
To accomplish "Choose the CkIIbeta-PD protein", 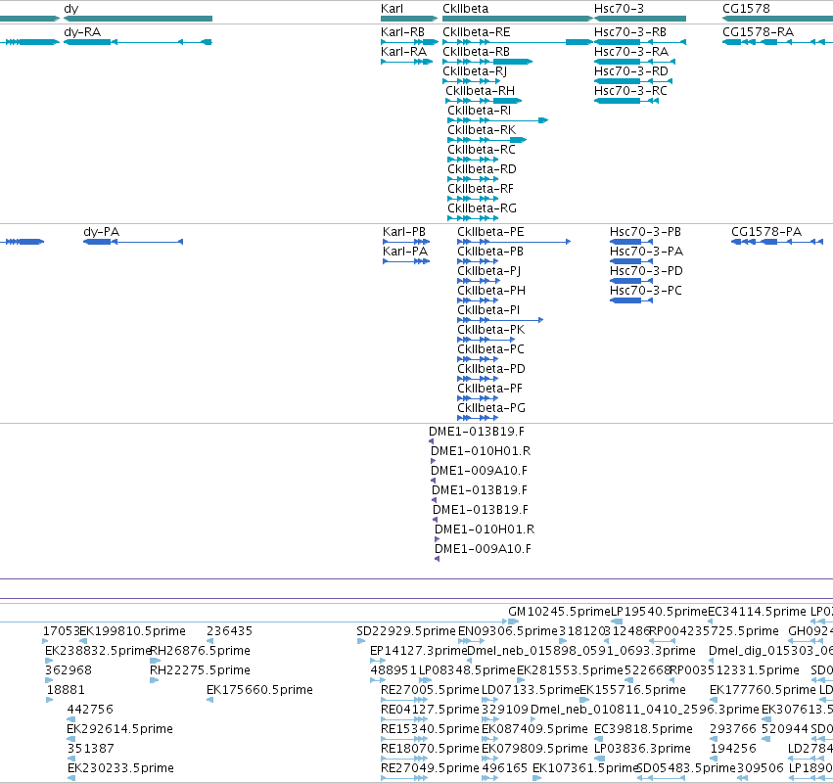I will (491, 369).
